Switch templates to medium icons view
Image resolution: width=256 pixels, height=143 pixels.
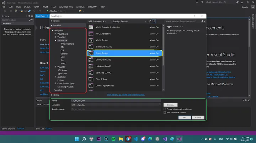150,21
